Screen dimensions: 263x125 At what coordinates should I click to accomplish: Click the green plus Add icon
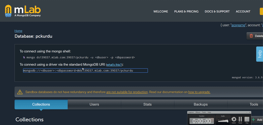pos(253,120)
